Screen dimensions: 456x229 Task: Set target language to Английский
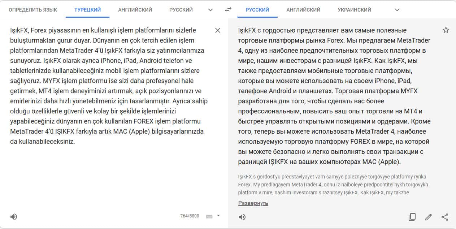coord(303,10)
